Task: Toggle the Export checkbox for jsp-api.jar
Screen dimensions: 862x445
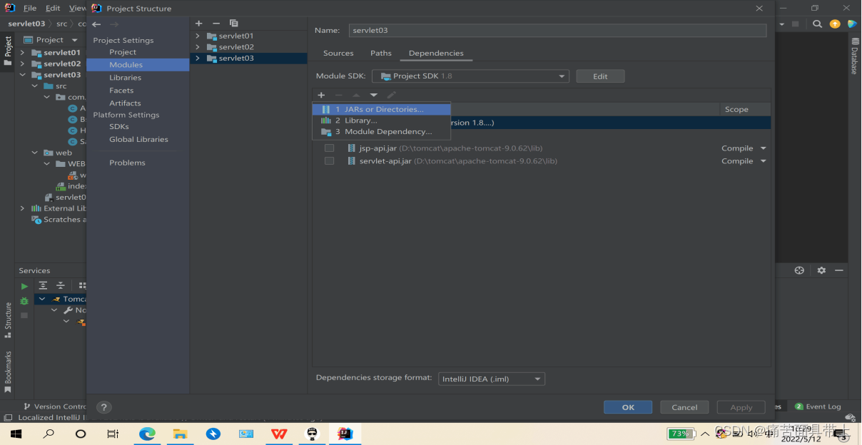Action: [329, 148]
